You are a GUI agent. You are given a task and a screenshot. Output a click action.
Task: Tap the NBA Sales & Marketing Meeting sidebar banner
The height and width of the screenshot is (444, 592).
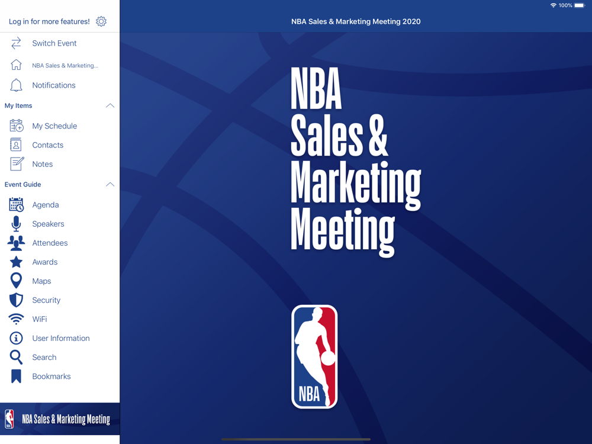pyautogui.click(x=60, y=419)
